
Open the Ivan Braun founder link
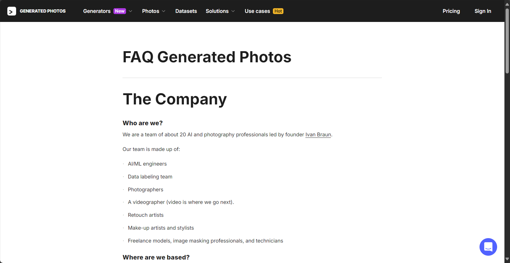[318, 135]
